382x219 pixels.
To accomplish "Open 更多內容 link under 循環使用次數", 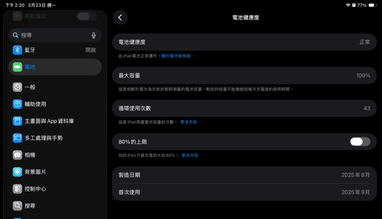I will [191, 122].
